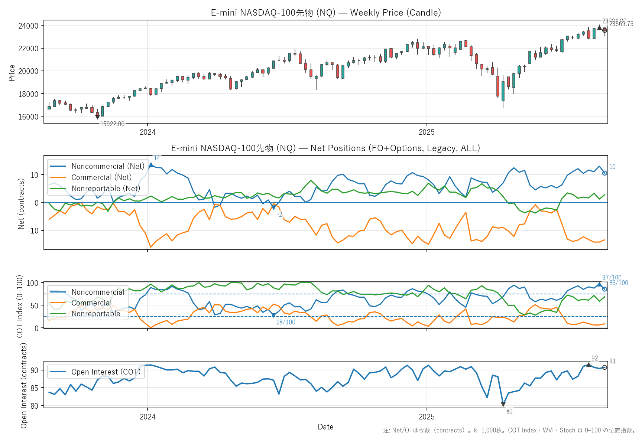
Task: Click the up-triangle marker at open interest peak
Action: pyautogui.click(x=588, y=365)
